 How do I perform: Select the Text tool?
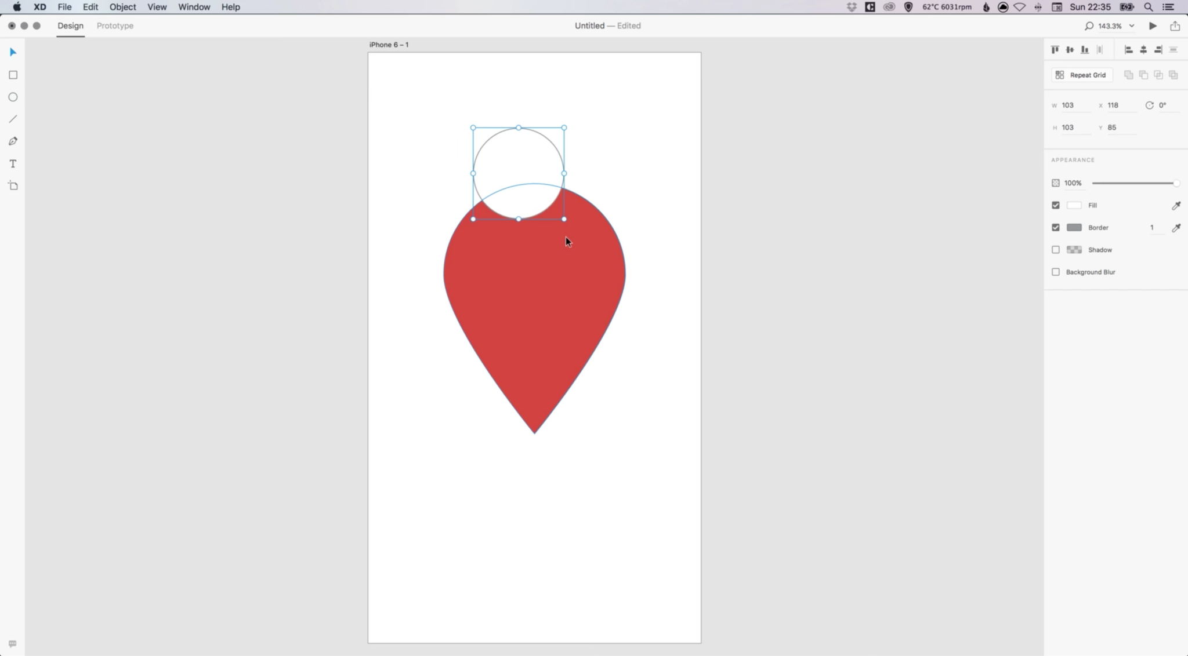point(13,163)
